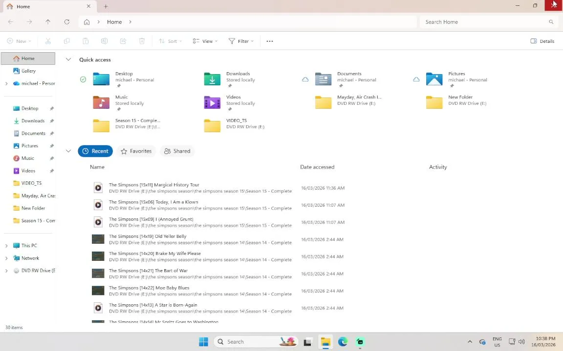Open the Filter dropdown

[241, 41]
